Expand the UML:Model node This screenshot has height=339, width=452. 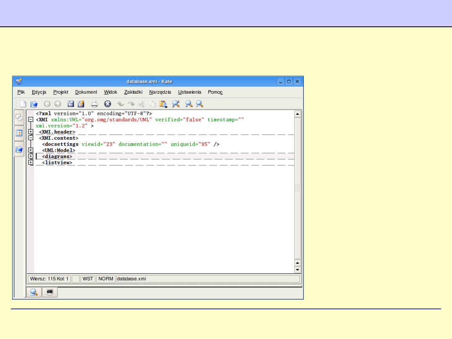(x=31, y=150)
